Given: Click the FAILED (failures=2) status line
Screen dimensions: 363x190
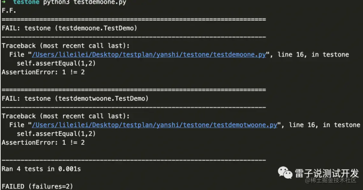Looking at the screenshot, I should pos(37,186).
